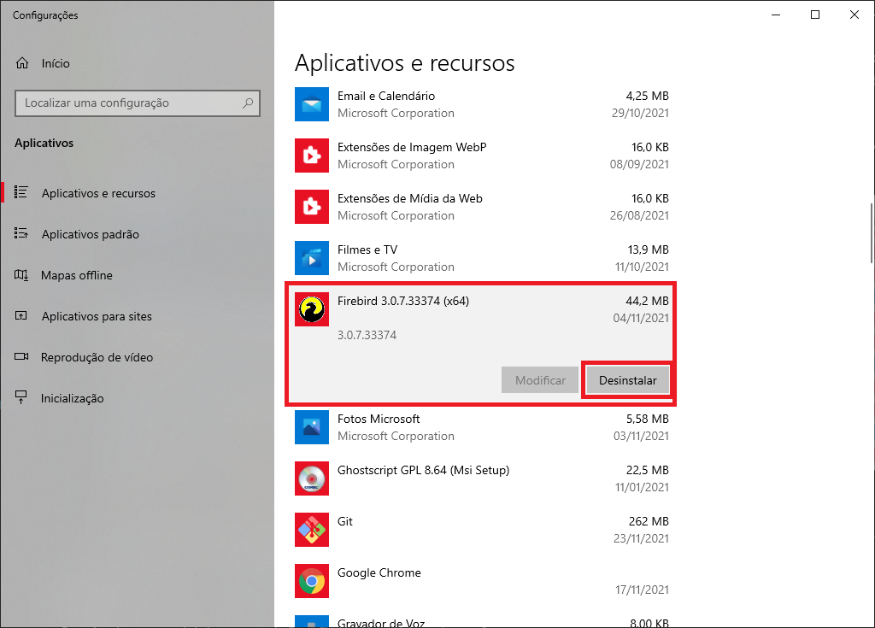Screen dimensions: 875x628
Task: Click the greyed Modificar button
Action: pos(540,380)
